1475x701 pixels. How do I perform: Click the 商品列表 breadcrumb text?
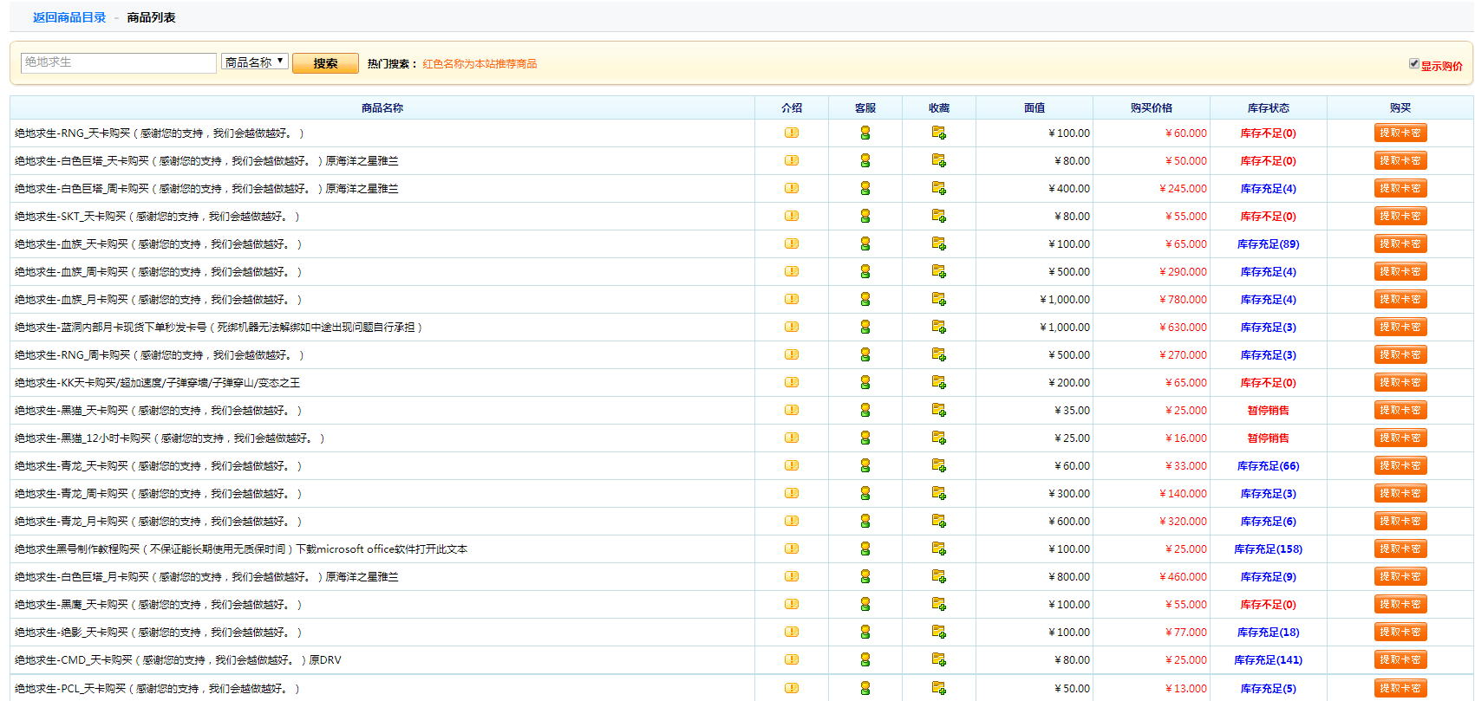pos(151,17)
